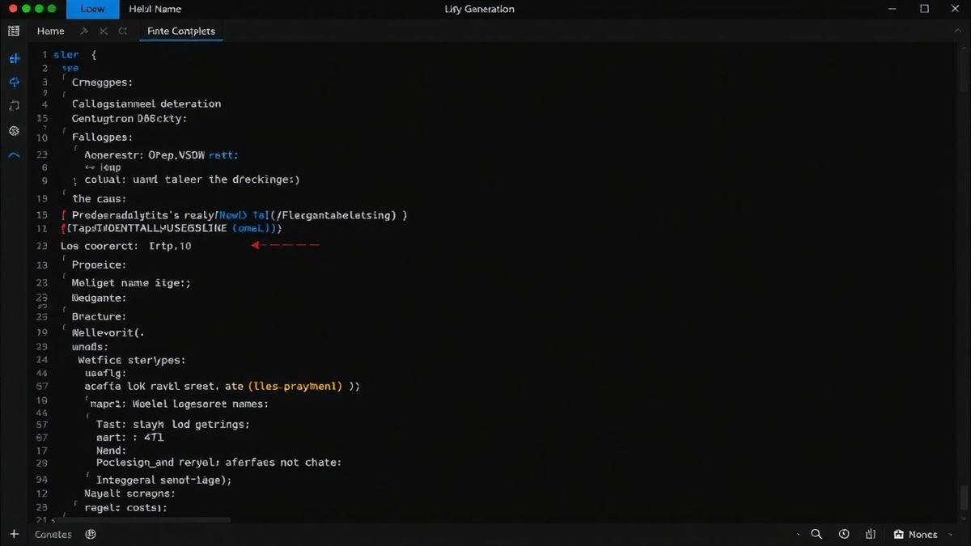
Task: Click the grid icon left of Home tab
Action: pos(14,31)
